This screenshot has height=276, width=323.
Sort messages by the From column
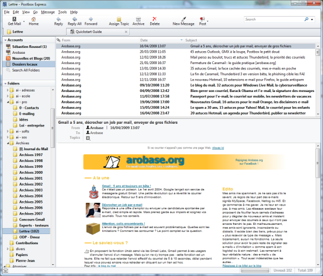[100, 40]
